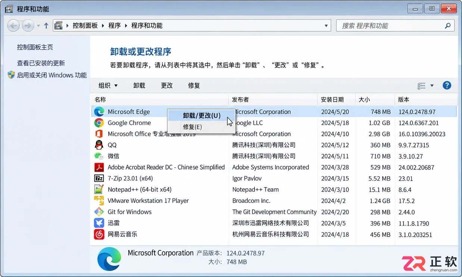Click the version 124.0.6367.201 cell

point(419,123)
